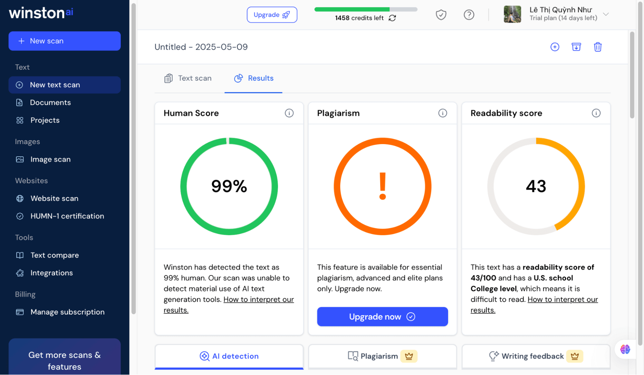
Task: Click the New scan button
Action: [x=64, y=41]
